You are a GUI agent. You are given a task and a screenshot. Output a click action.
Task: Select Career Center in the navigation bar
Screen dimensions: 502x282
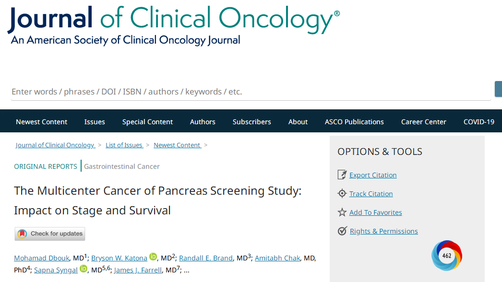[423, 121]
